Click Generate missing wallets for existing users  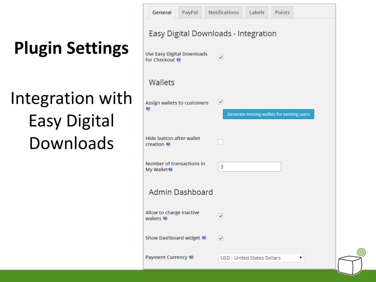[x=268, y=114]
